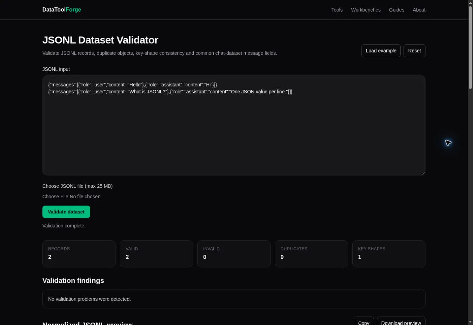
Task: Click 'Choose JSONL file (max 25 MB)' label
Action: [78, 186]
